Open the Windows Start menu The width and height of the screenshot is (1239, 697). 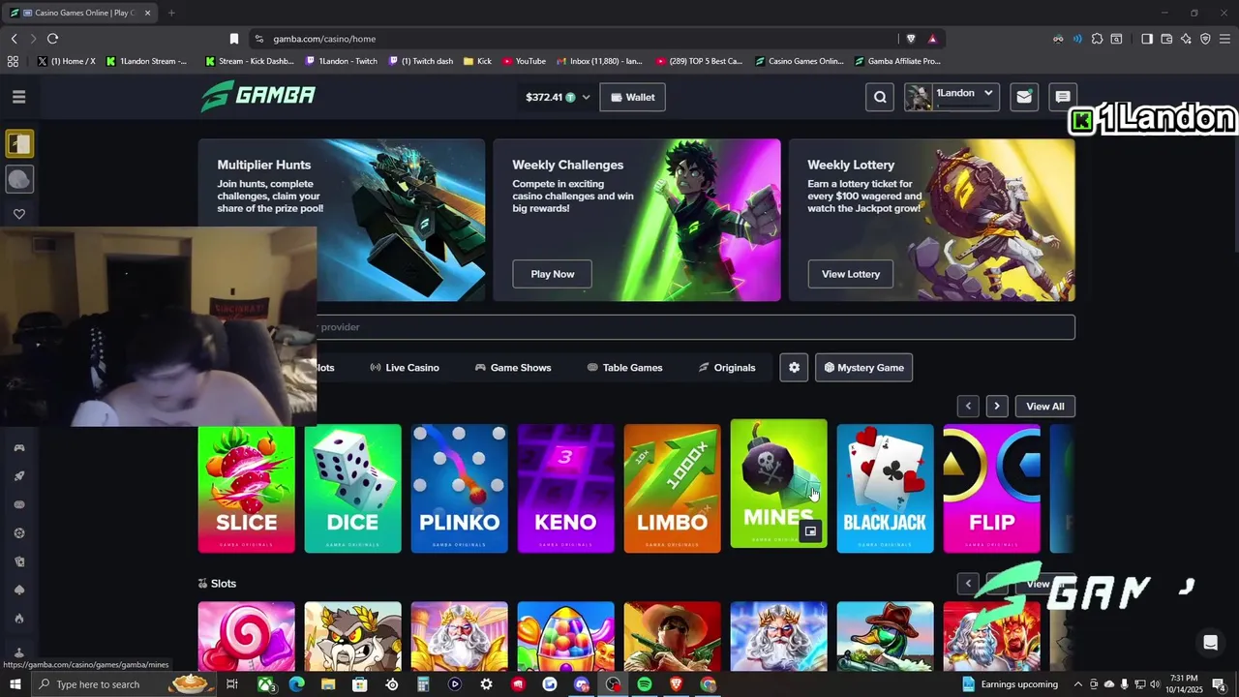pyautogui.click(x=15, y=684)
